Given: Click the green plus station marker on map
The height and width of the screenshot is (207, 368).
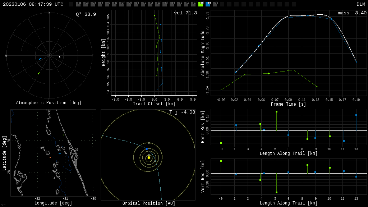Looking at the screenshot, I should (x=64, y=135).
